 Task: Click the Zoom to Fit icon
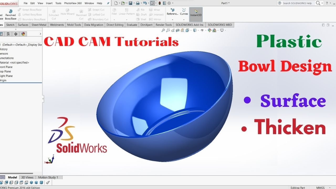click(x=163, y=30)
